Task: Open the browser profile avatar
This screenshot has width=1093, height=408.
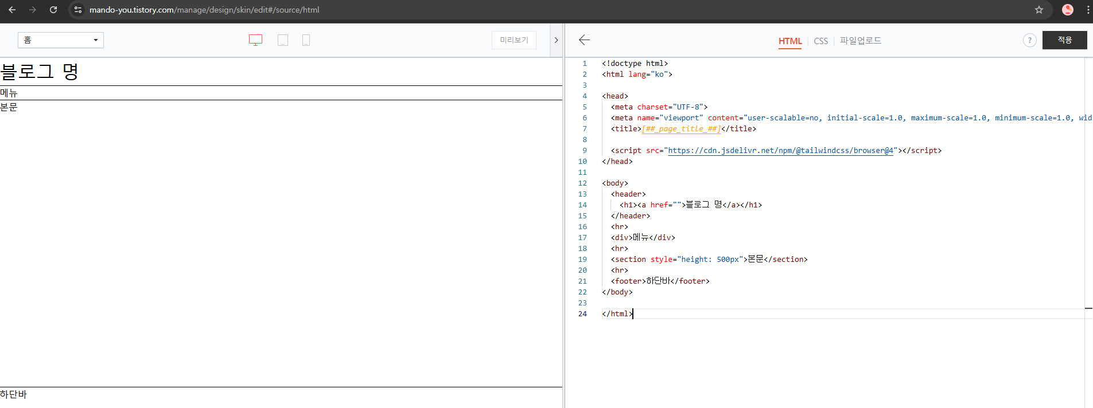Action: [1068, 10]
